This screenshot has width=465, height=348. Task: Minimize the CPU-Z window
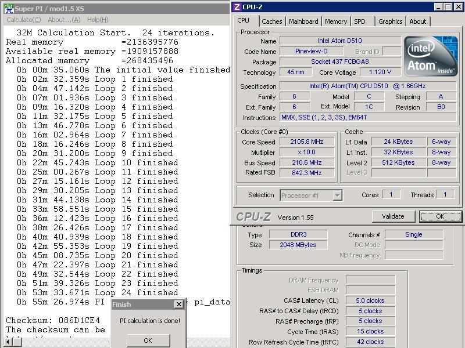coord(438,7)
